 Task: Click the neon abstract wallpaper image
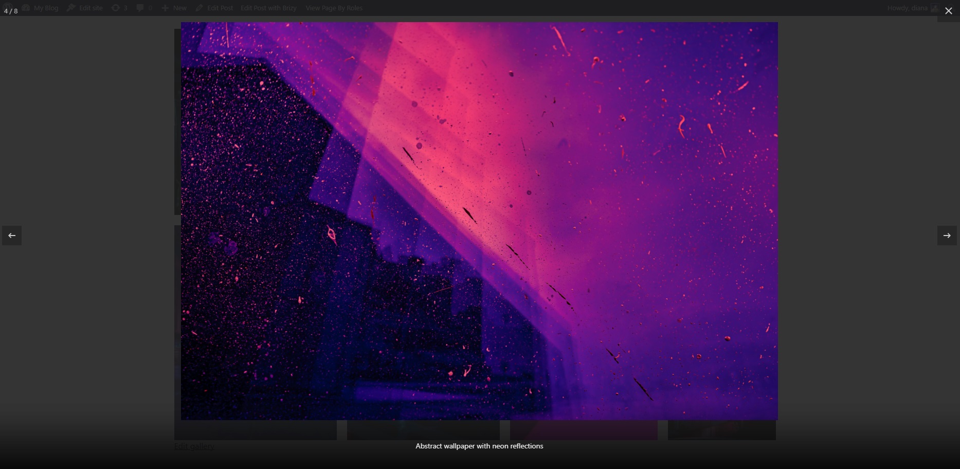[479, 221]
